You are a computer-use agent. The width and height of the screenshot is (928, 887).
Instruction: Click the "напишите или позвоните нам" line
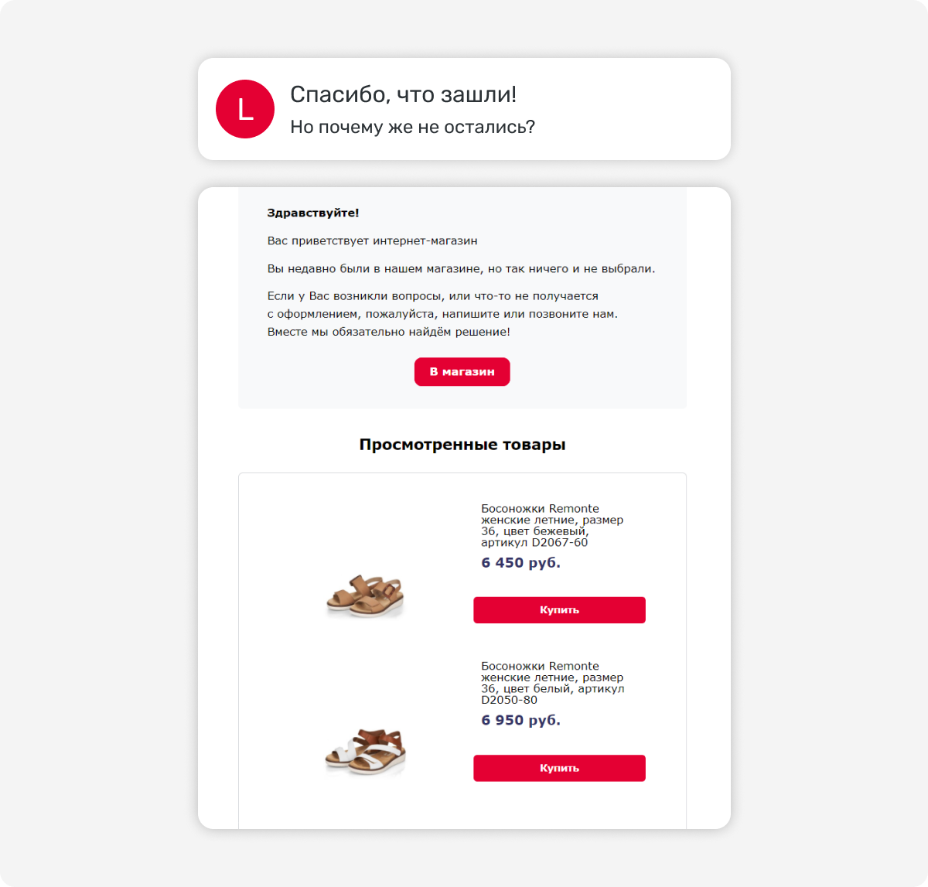click(x=442, y=314)
